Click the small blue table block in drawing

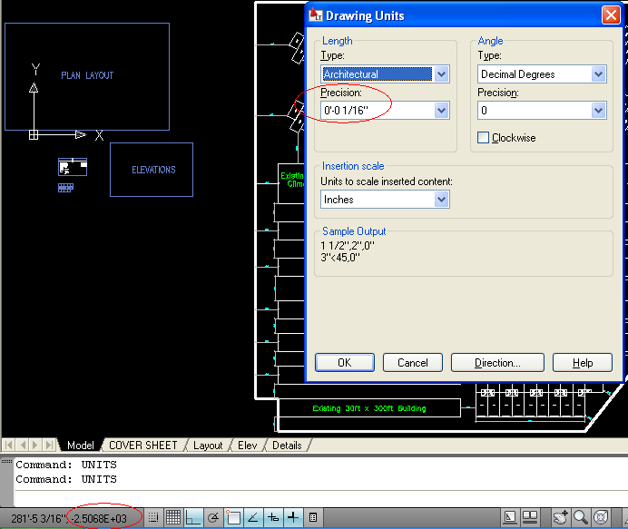click(x=65, y=188)
